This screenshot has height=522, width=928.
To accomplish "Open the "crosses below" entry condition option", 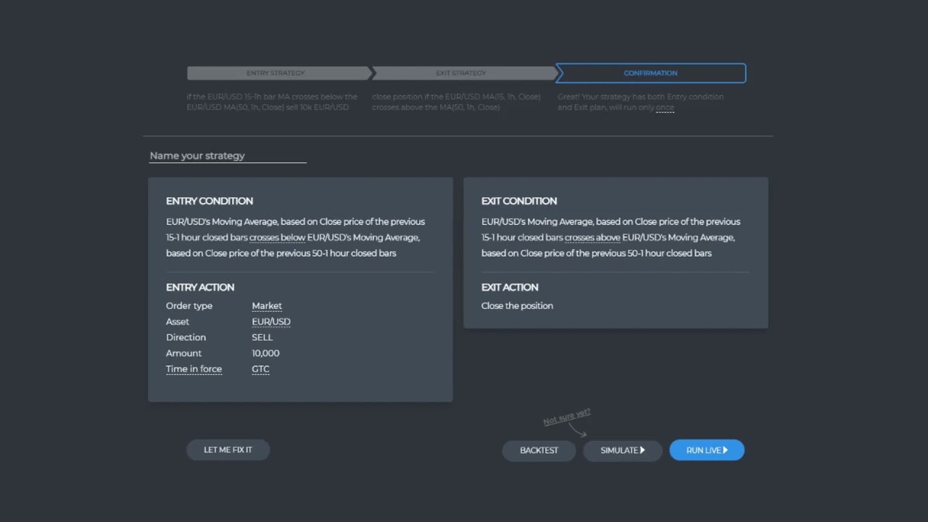I will click(x=277, y=237).
